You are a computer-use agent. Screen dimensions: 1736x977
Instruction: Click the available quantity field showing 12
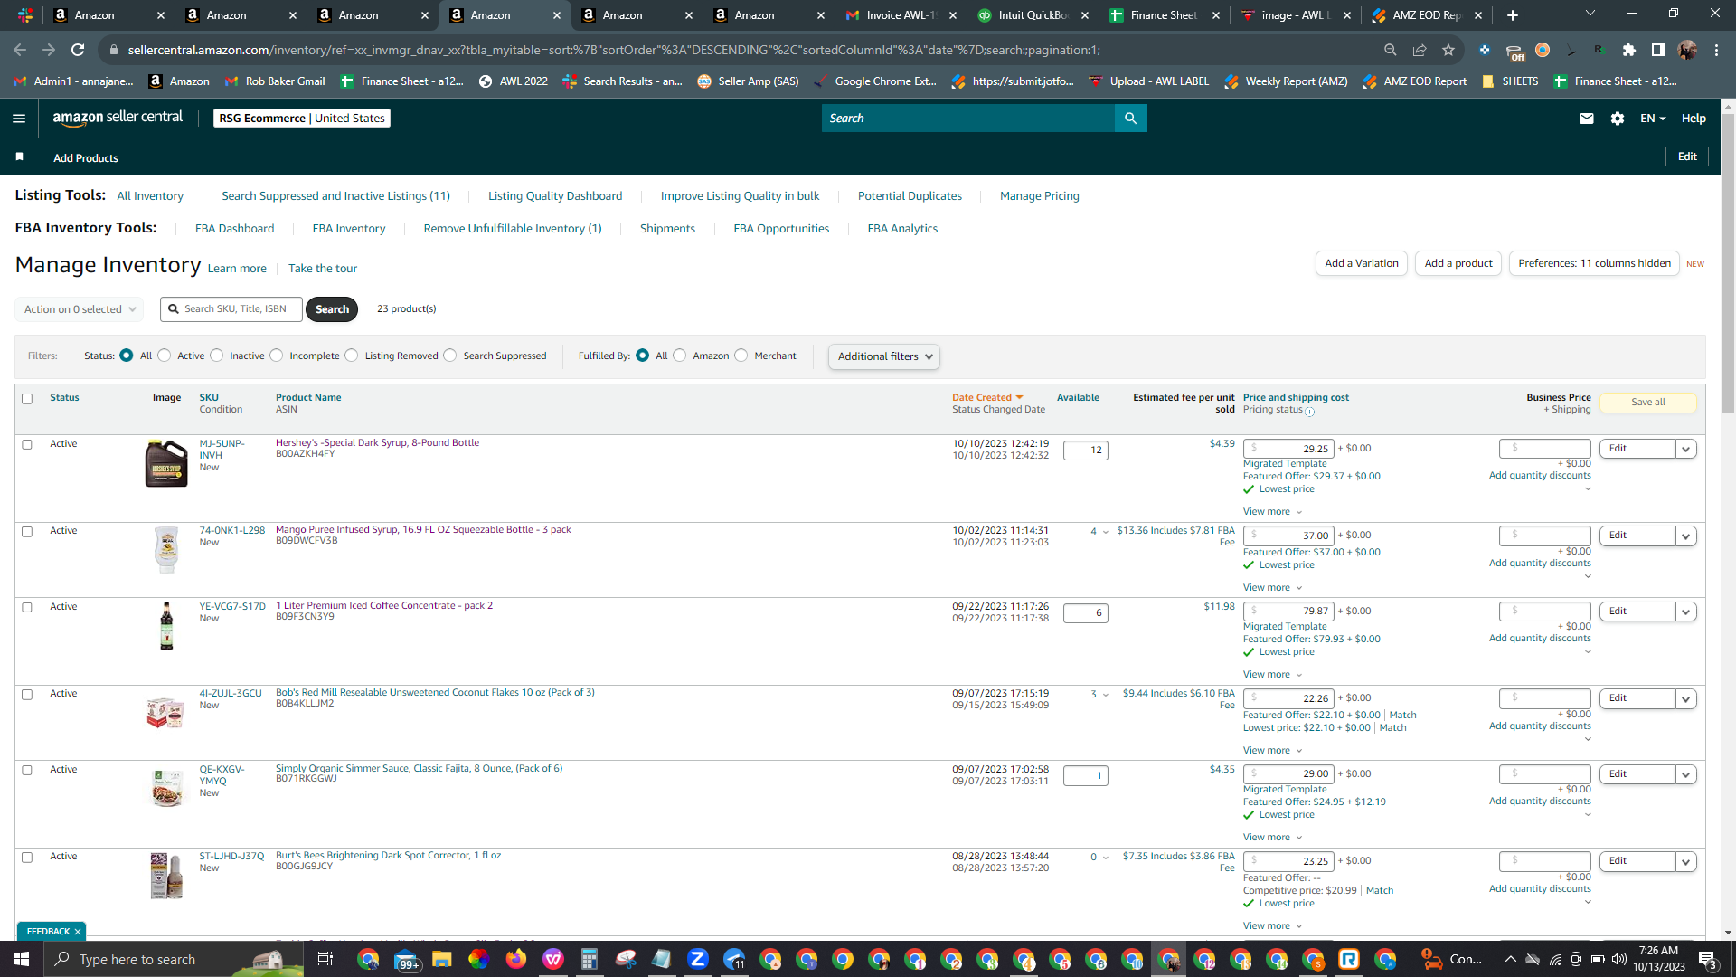[x=1086, y=451]
